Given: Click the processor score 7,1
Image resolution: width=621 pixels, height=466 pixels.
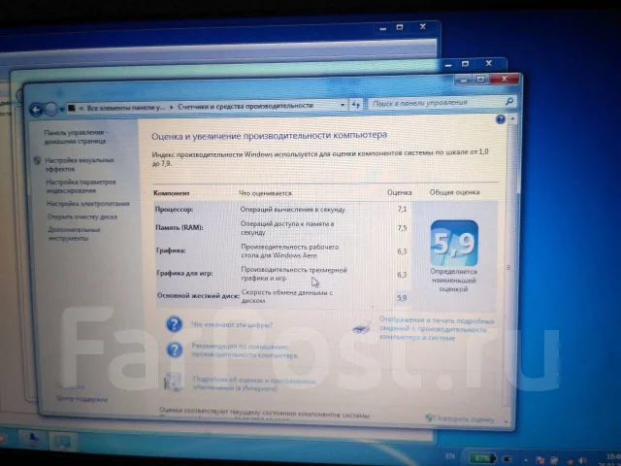Looking at the screenshot, I should point(402,209).
